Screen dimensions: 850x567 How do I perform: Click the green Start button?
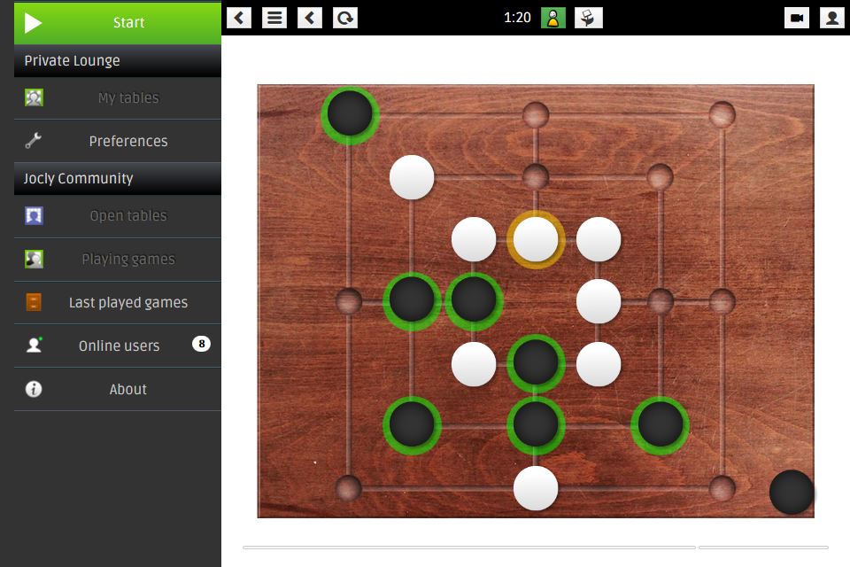click(x=118, y=22)
